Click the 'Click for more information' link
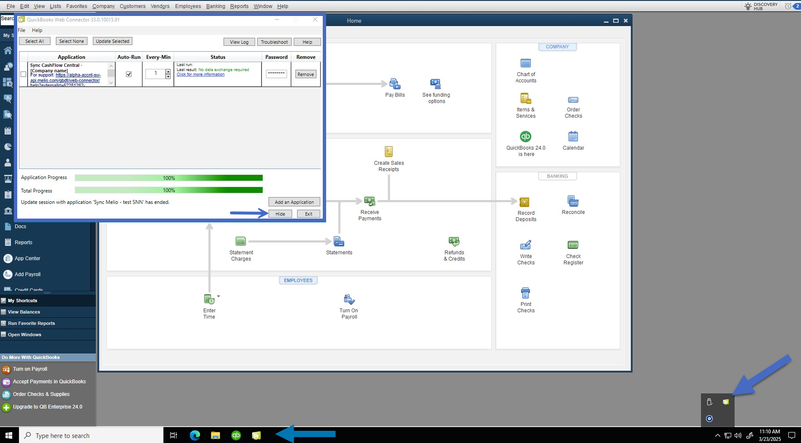Viewport: 801px width, 443px height. pyautogui.click(x=200, y=75)
